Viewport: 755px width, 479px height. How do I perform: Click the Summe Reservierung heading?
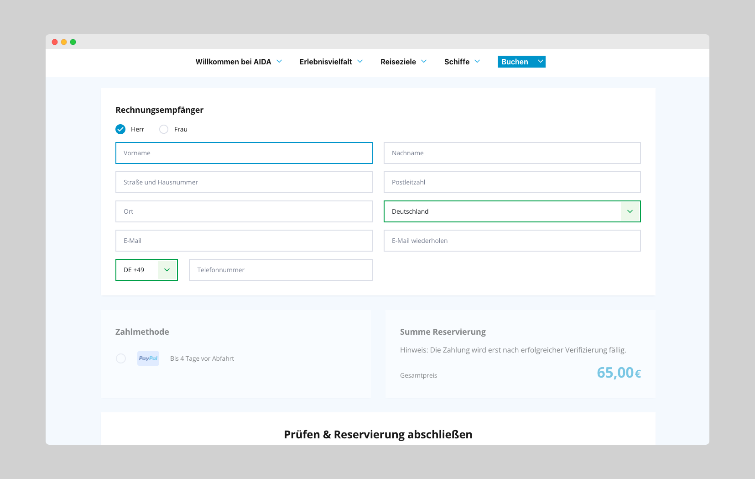pyautogui.click(x=443, y=332)
